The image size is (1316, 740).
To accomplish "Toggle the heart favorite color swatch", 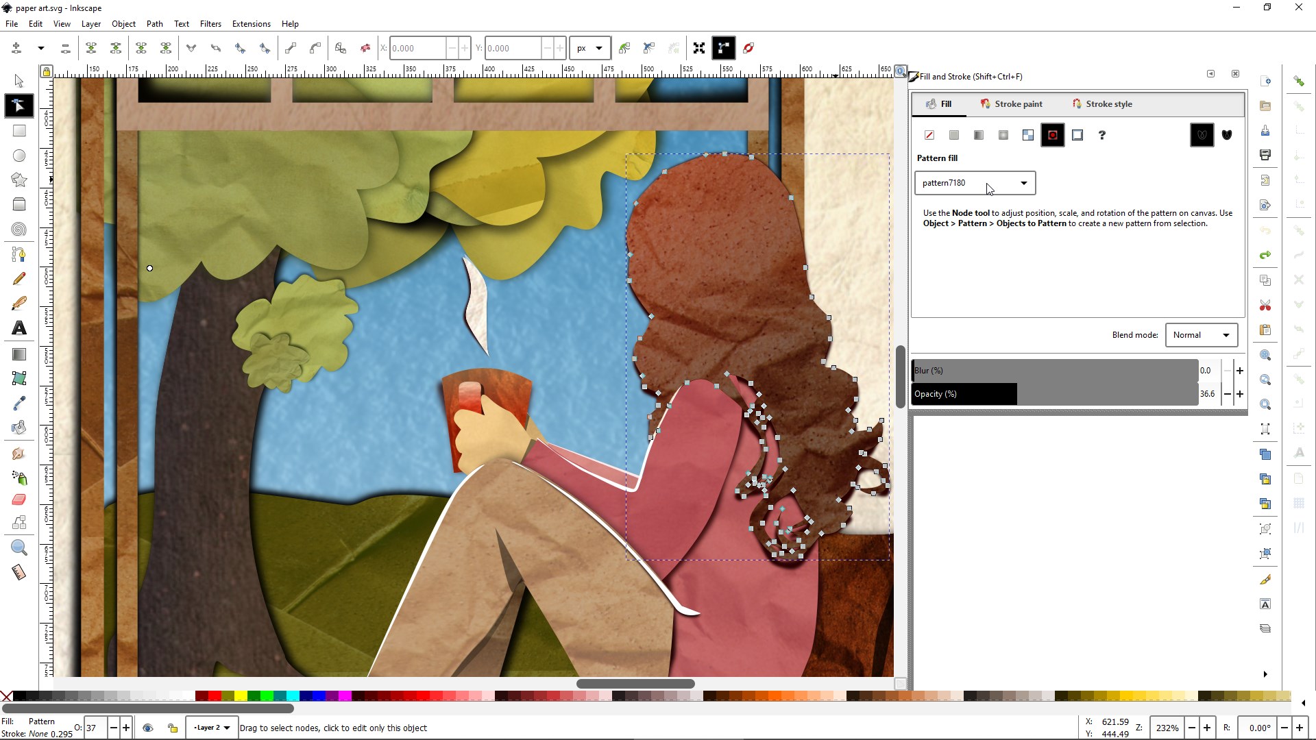I will (x=1228, y=134).
